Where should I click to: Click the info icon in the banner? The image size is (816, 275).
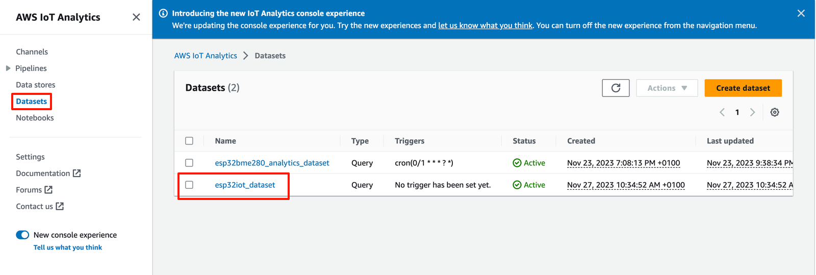[163, 13]
